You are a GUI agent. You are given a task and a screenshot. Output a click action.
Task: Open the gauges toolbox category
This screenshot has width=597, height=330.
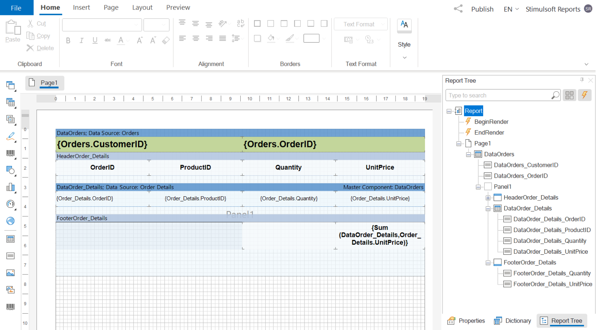10,204
